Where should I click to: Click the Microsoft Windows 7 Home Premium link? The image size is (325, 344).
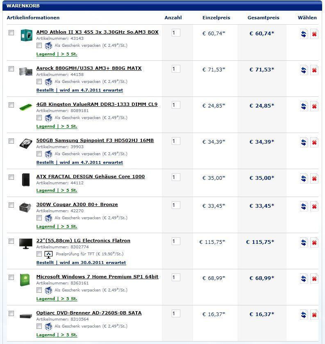coord(97,277)
